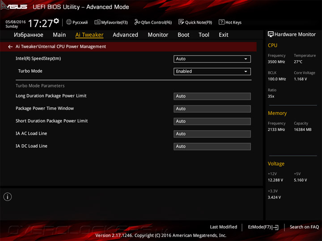
Task: Click the 05/08/2016 date text
Action: click(16, 22)
